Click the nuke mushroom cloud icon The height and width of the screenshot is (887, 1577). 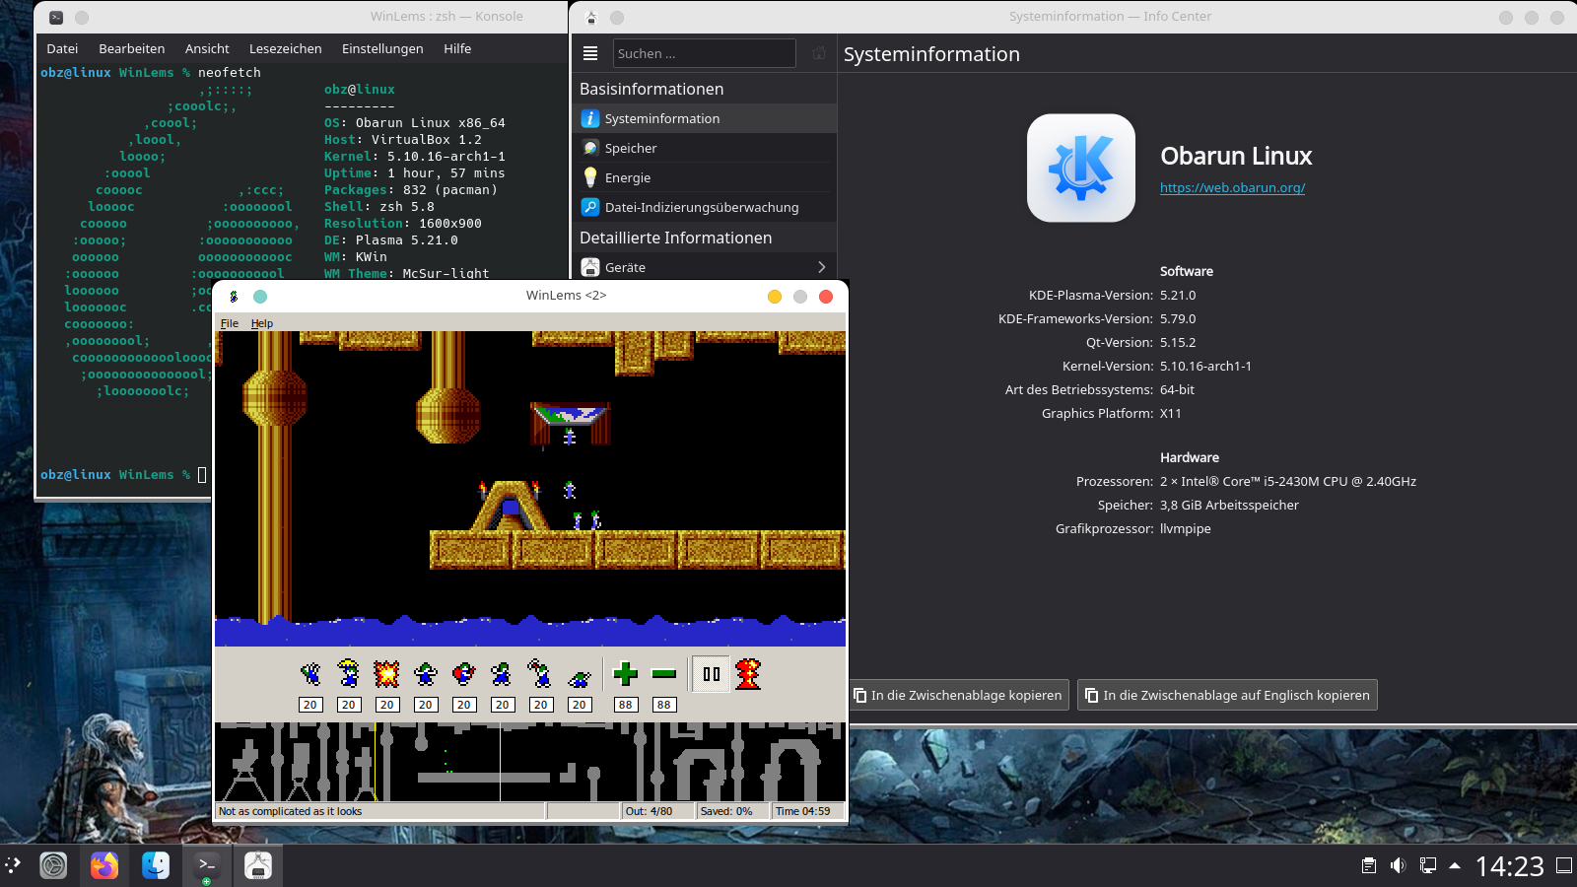pyautogui.click(x=749, y=674)
